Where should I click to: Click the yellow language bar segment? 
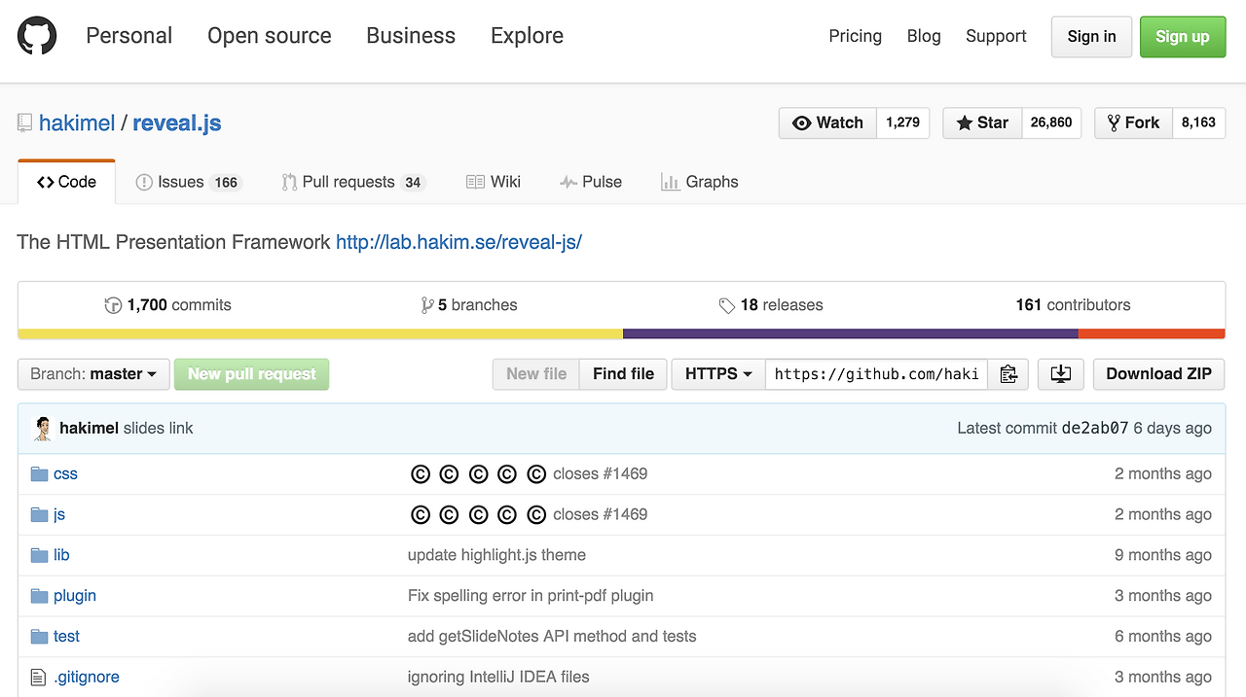coord(320,333)
